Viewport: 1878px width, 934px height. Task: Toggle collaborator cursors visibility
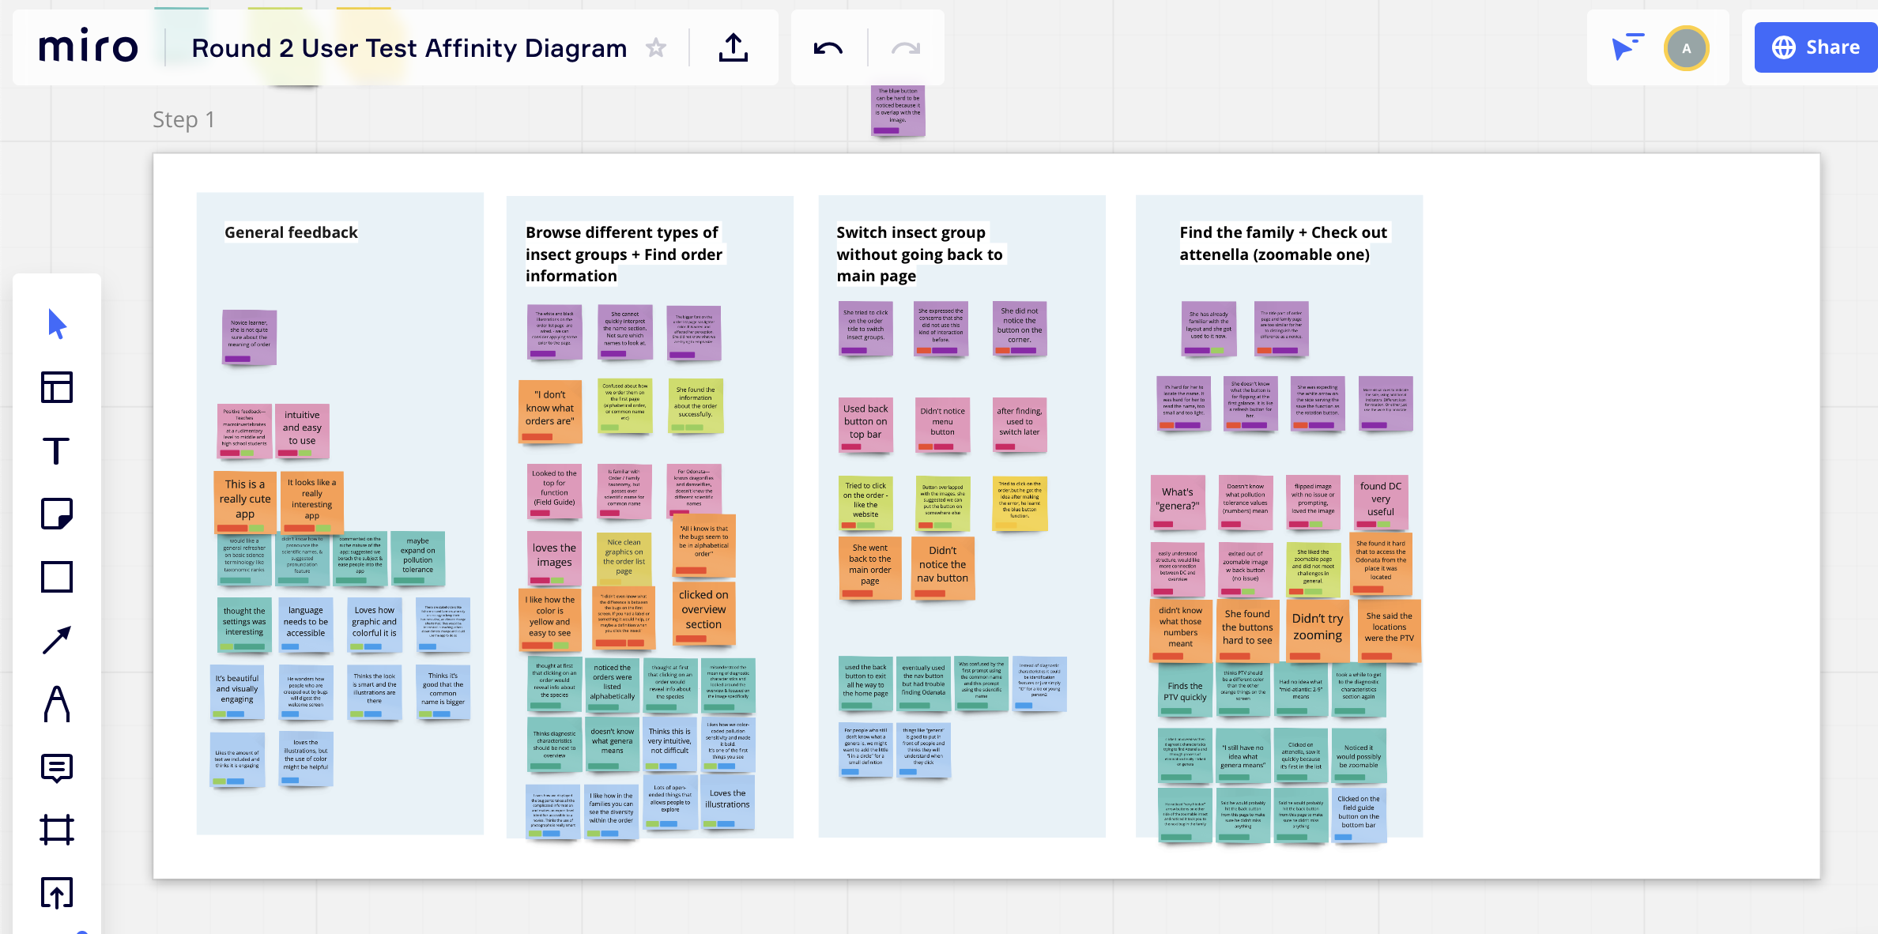coord(1627,47)
